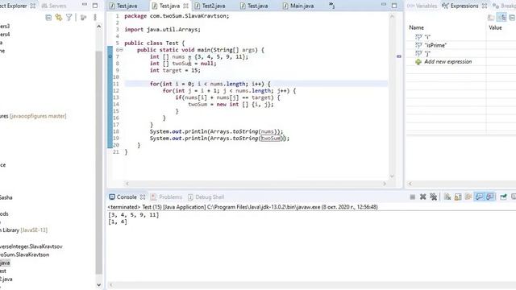Select the highlighted .java file in Project Explorer

coord(5,263)
